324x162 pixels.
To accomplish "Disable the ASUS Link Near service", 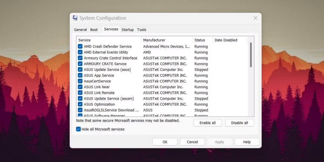I will (x=80, y=87).
